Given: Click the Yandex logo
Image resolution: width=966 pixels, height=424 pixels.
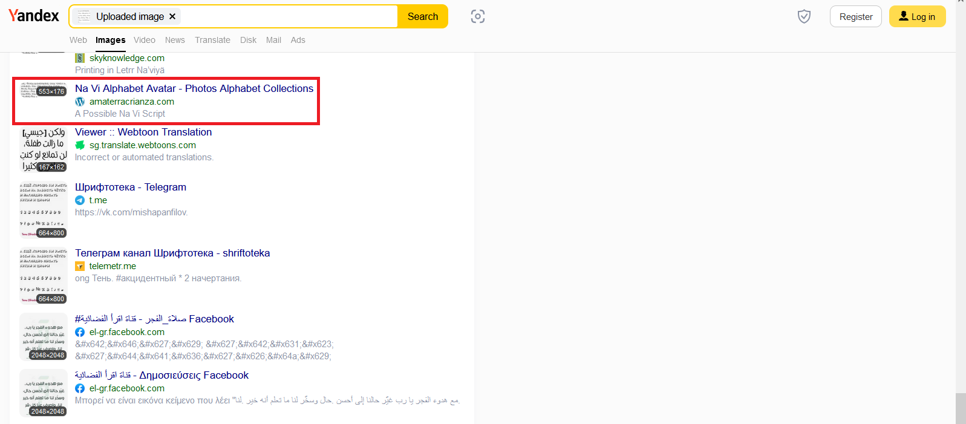Looking at the screenshot, I should pyautogui.click(x=34, y=16).
